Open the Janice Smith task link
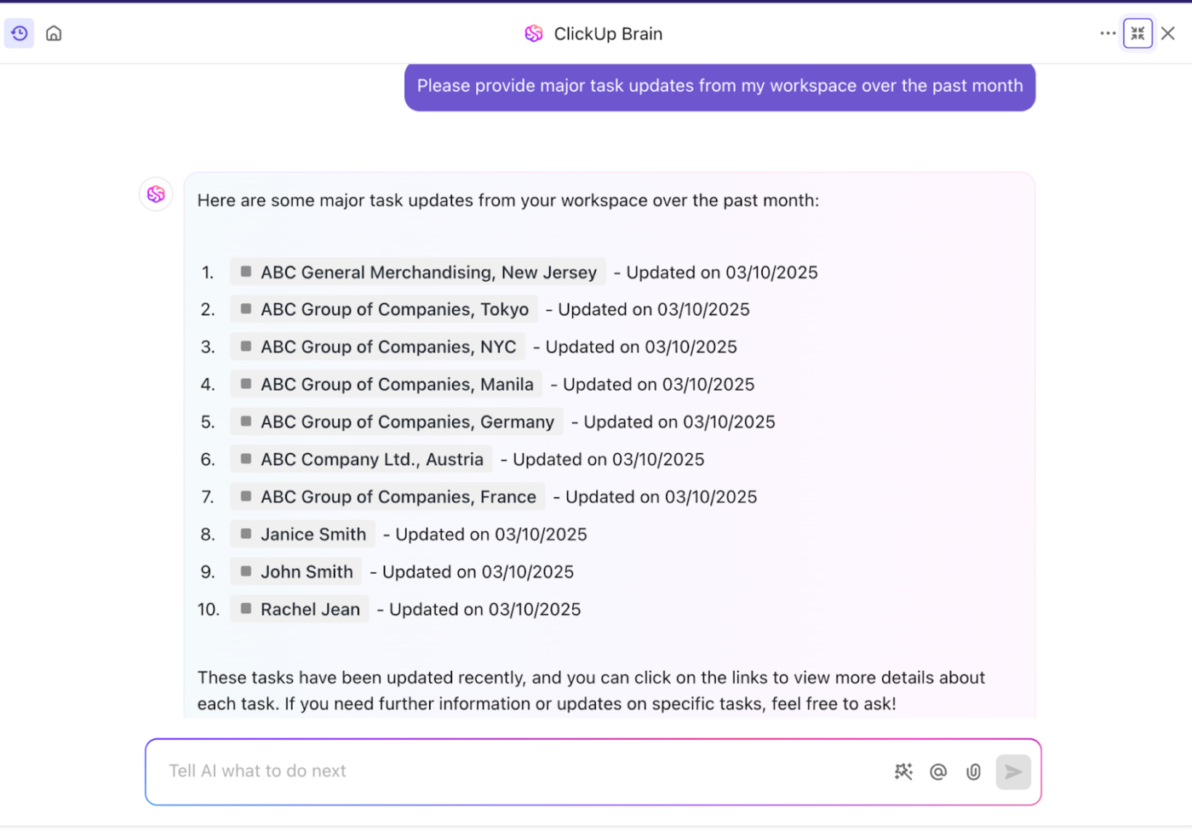The image size is (1192, 837). [x=312, y=535]
